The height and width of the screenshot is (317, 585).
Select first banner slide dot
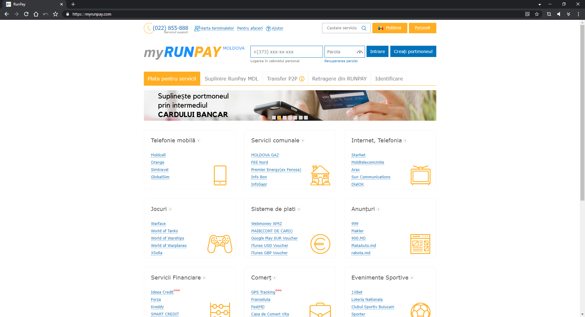coord(274,118)
